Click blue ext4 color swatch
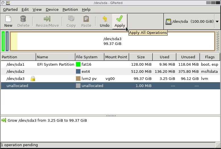Image resolution: width=221 pixels, height=149 pixels. click(78, 71)
